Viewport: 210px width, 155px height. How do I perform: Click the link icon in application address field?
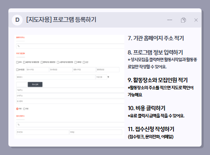coord(18,125)
